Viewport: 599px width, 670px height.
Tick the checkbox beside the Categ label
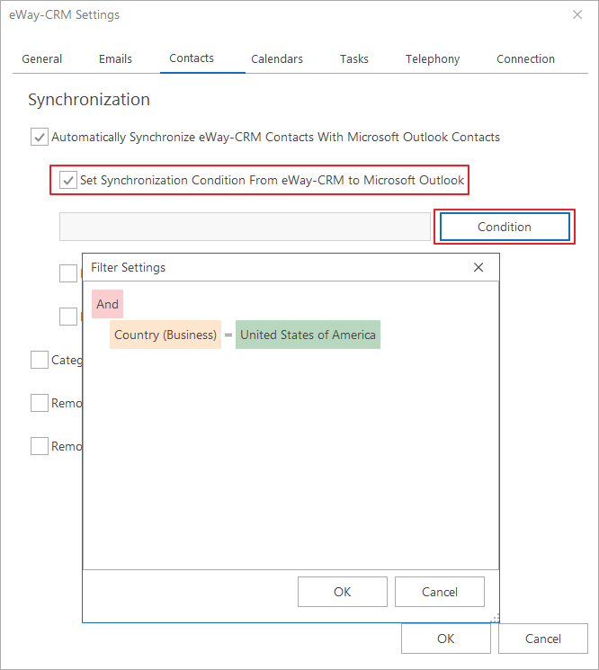pos(40,360)
